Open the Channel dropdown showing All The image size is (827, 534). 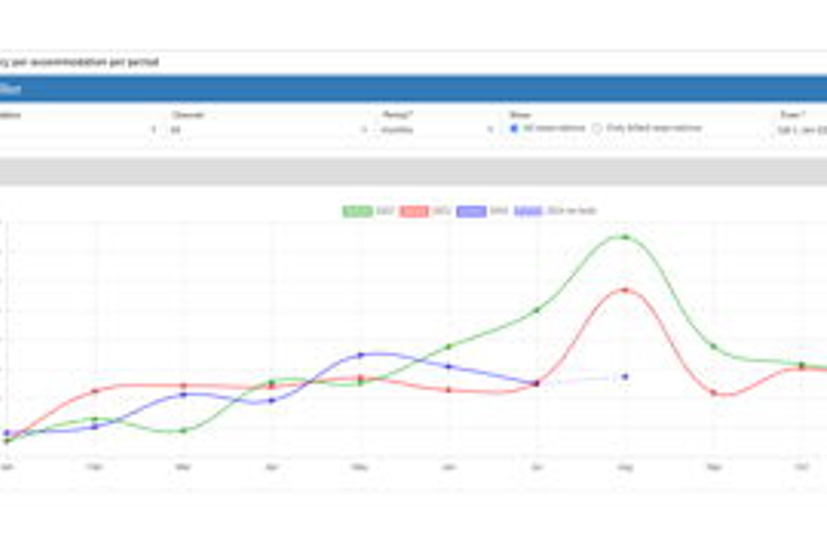270,130
